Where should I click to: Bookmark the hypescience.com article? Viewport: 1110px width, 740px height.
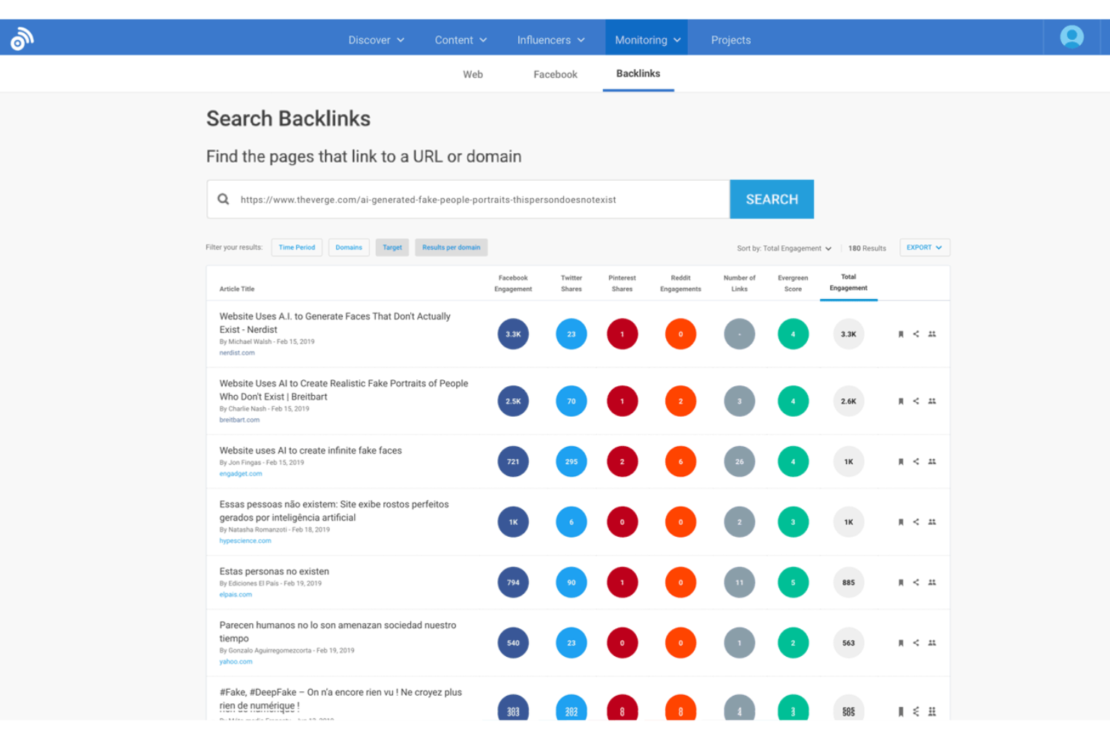[x=901, y=522]
